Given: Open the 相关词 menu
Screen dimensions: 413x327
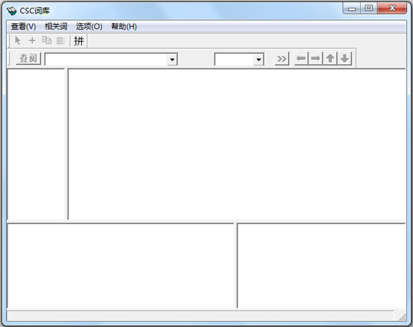Looking at the screenshot, I should 56,27.
